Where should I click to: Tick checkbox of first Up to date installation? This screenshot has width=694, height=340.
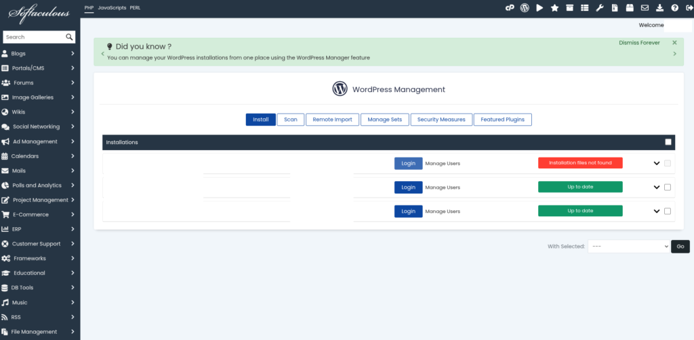pyautogui.click(x=668, y=187)
